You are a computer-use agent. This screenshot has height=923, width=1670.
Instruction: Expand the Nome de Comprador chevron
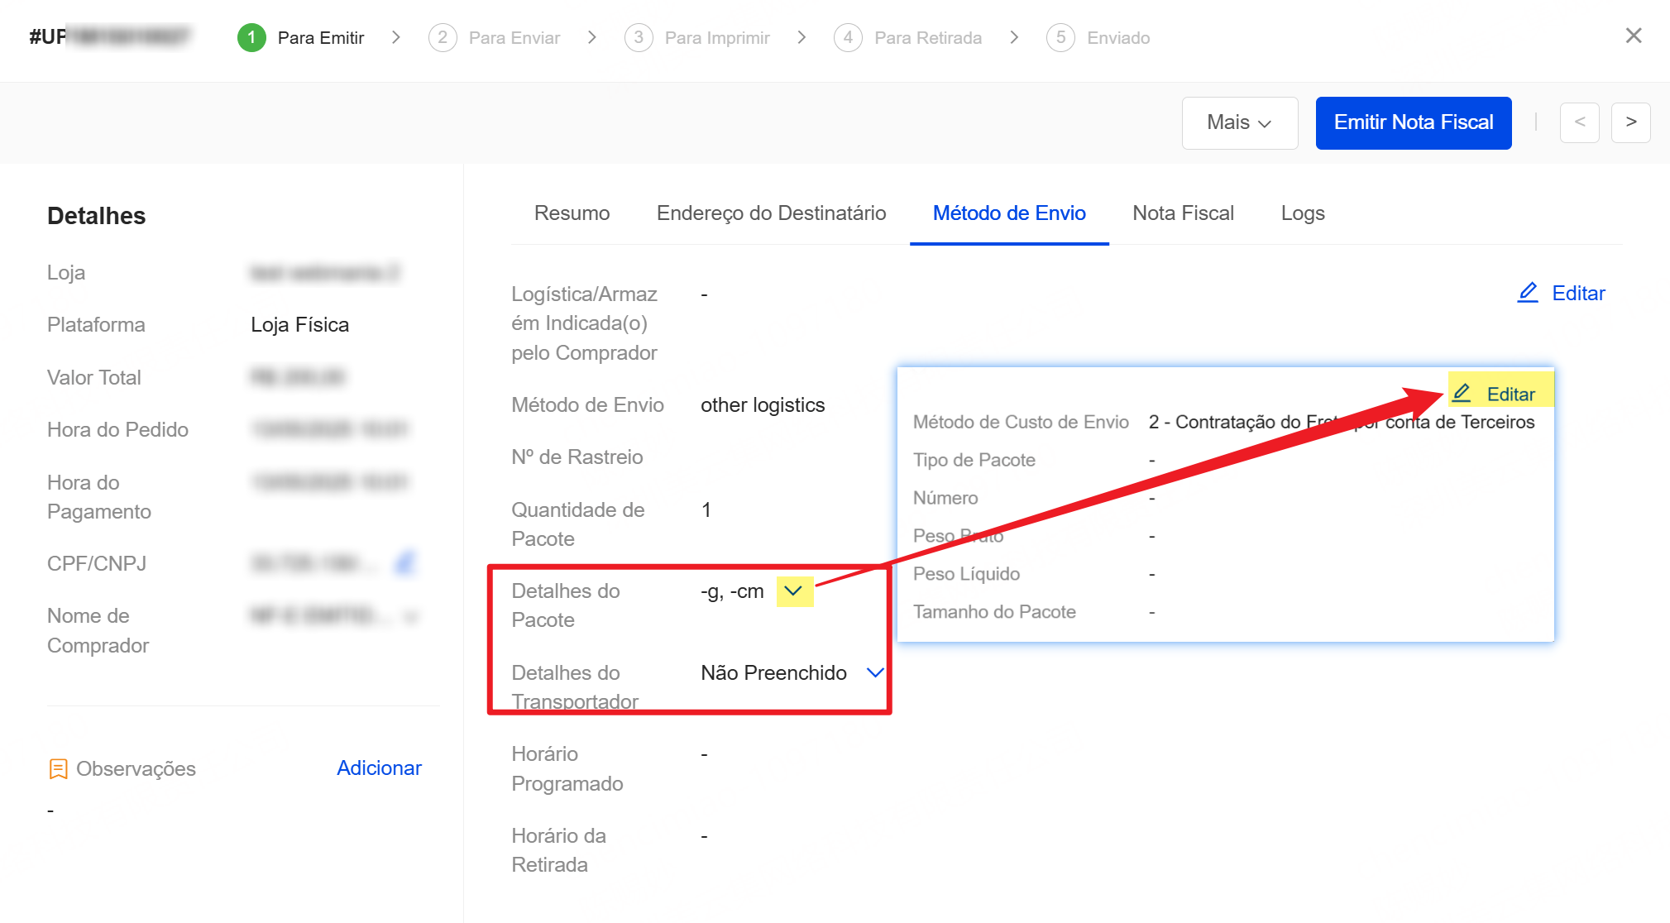tap(411, 616)
